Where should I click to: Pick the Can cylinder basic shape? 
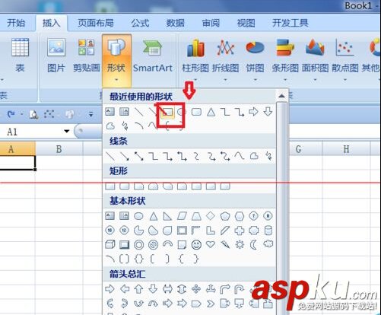click(268, 231)
